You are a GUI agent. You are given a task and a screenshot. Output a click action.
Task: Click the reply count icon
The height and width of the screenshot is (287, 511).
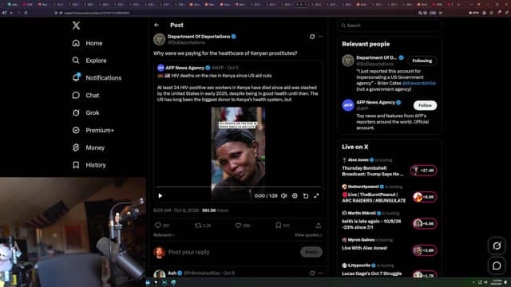point(158,225)
